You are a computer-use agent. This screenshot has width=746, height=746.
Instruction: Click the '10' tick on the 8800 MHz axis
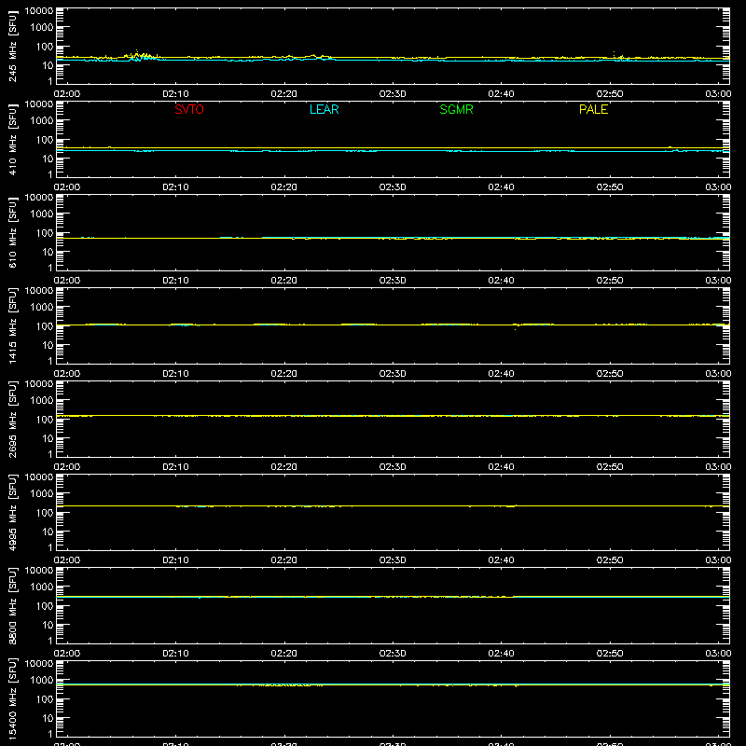(48, 625)
